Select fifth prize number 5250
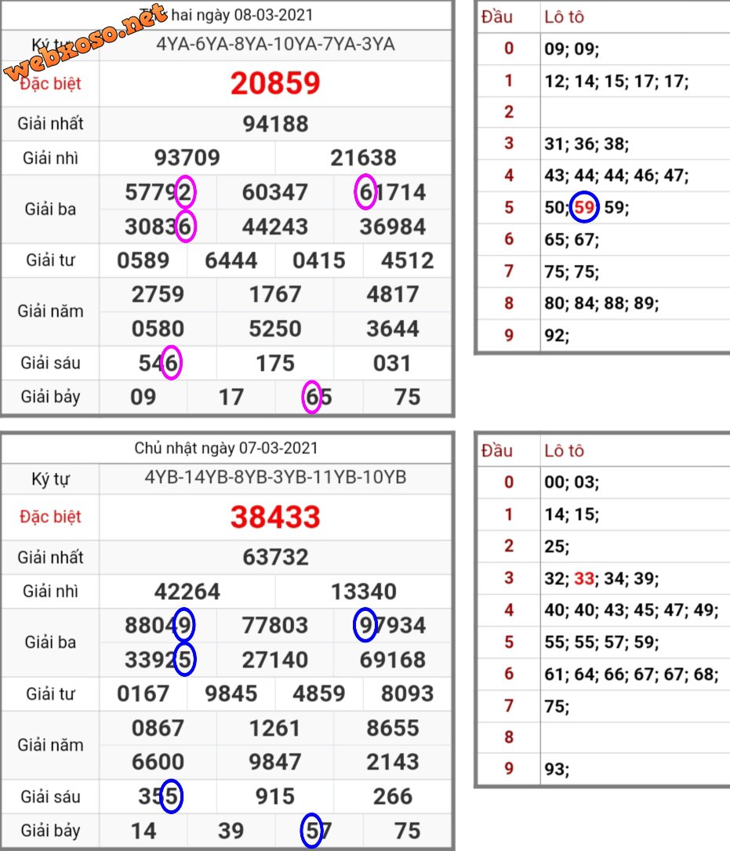This screenshot has width=730, height=851. [x=275, y=329]
